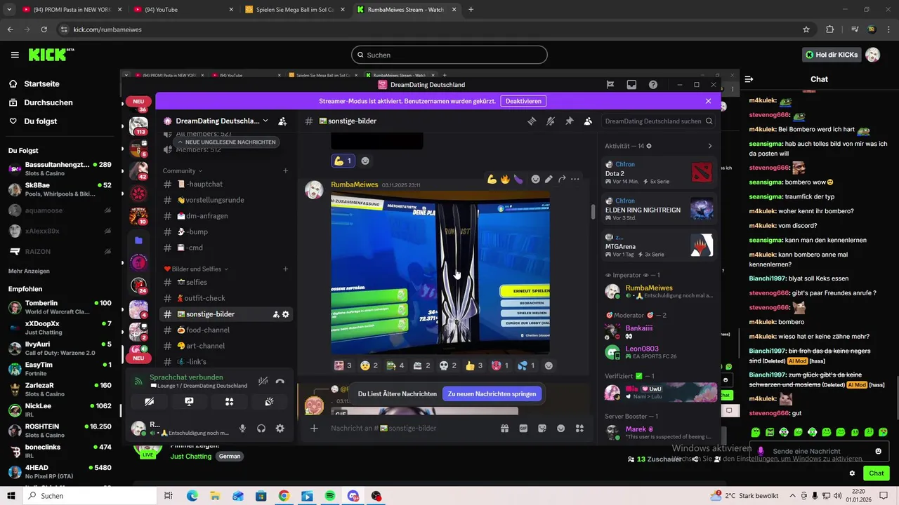Add channel to Community category
The image size is (899, 505).
pyautogui.click(x=285, y=170)
